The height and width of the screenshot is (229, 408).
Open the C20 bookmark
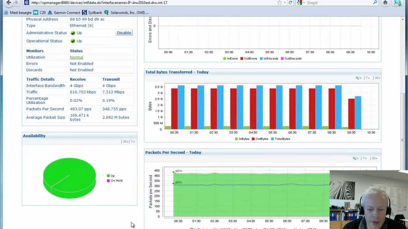tap(40, 13)
